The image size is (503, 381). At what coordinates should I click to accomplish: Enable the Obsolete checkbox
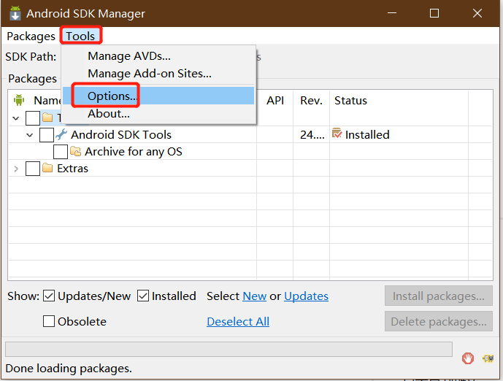(50, 321)
